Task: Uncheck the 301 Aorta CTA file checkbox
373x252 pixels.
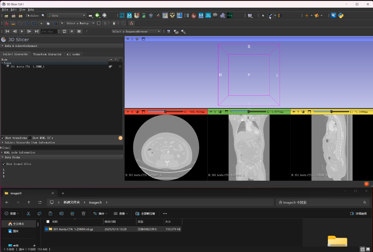Action: [47, 229]
